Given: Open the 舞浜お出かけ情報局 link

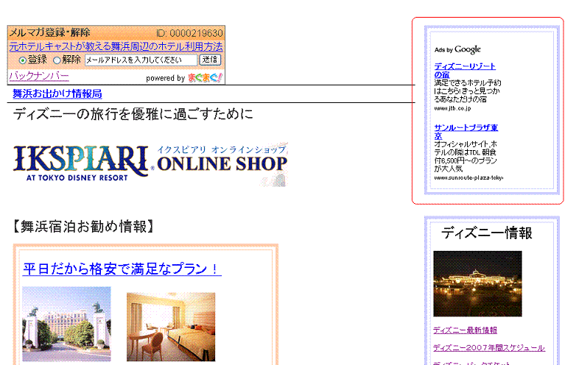Looking at the screenshot, I should [x=57, y=93].
